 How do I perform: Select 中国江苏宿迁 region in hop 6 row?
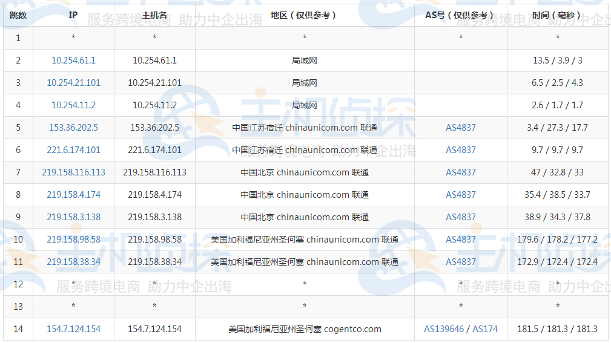[305, 150]
